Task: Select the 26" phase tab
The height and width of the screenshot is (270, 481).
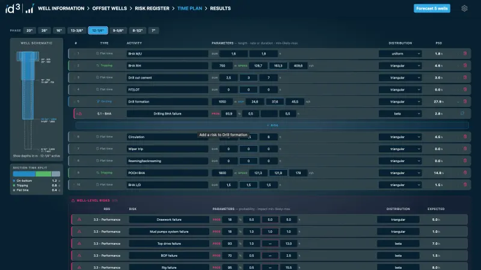Action: (44, 31)
